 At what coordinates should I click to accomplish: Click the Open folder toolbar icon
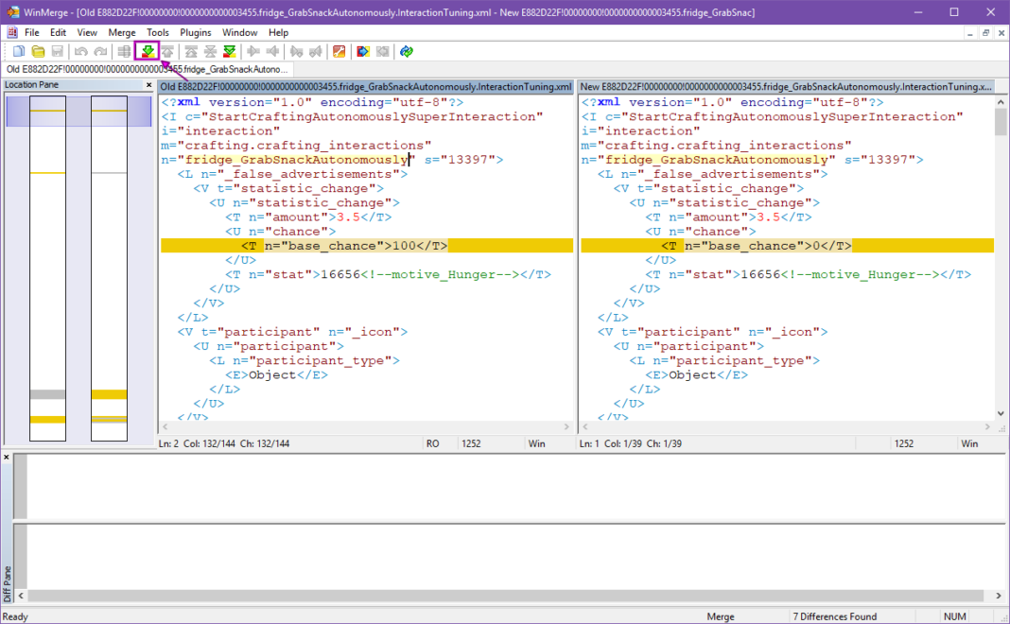coord(38,51)
